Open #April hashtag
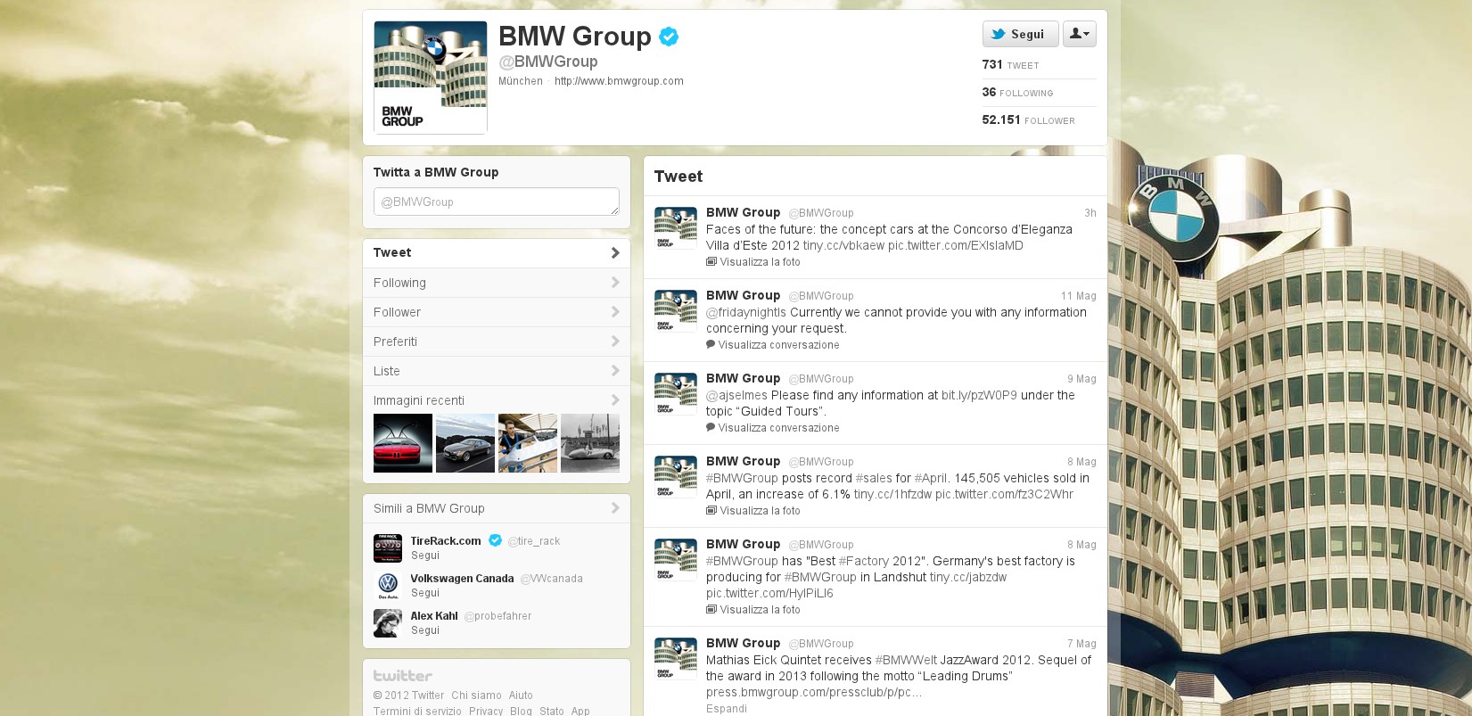1472x716 pixels. click(x=931, y=479)
